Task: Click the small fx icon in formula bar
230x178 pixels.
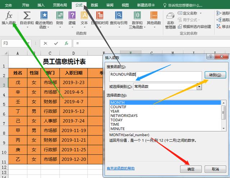Action: point(66,43)
